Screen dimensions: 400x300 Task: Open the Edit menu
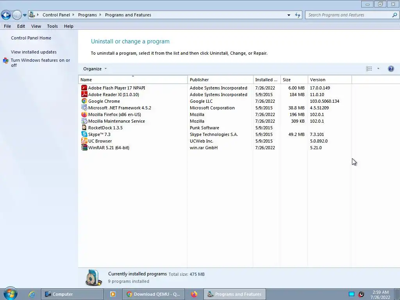point(21,26)
